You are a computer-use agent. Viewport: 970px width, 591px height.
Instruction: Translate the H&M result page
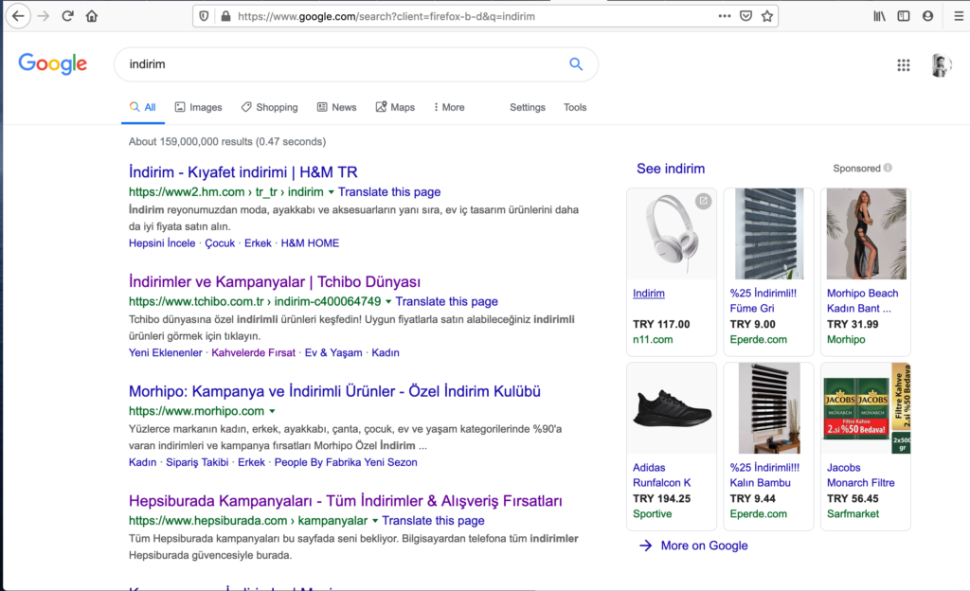point(389,191)
